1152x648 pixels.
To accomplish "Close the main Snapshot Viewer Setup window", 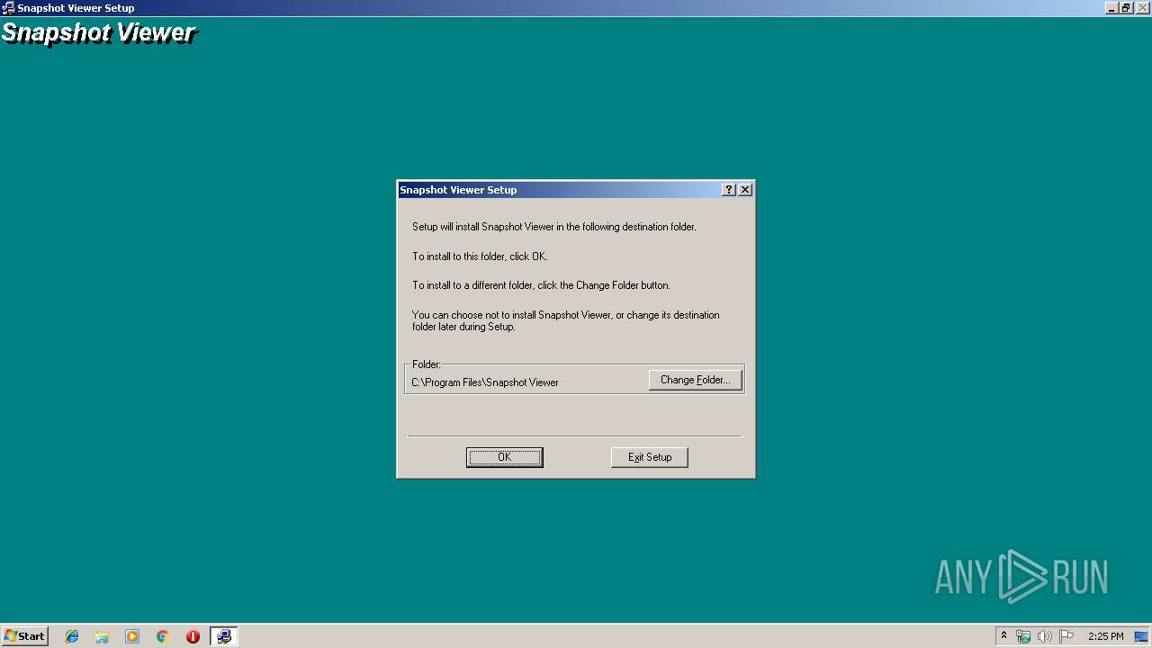I will (1142, 8).
